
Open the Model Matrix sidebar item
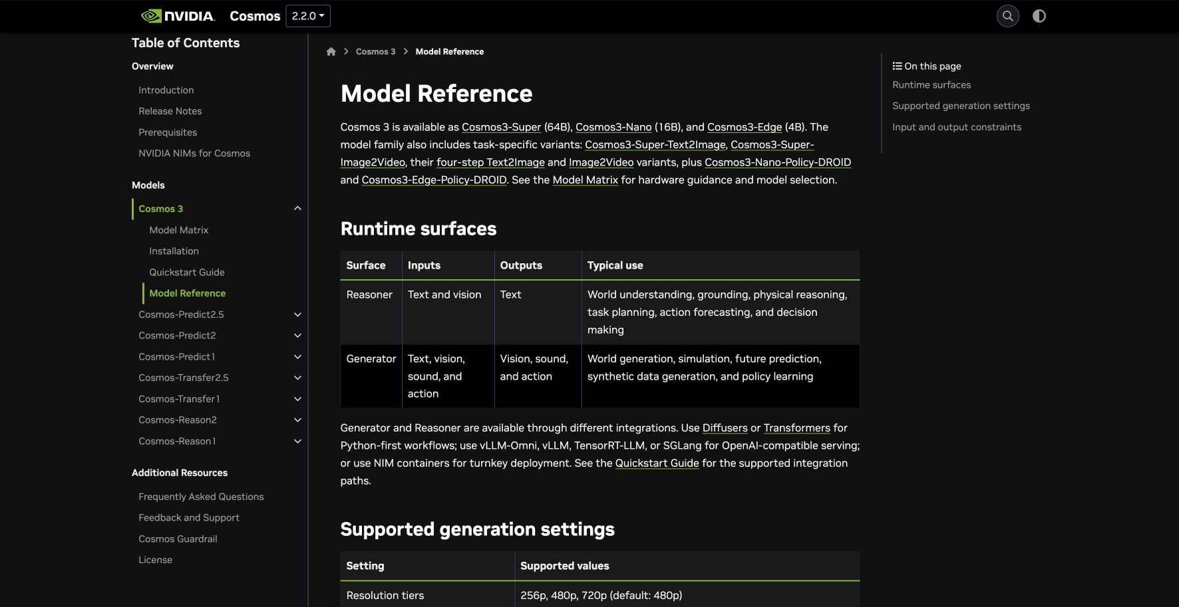(x=179, y=230)
